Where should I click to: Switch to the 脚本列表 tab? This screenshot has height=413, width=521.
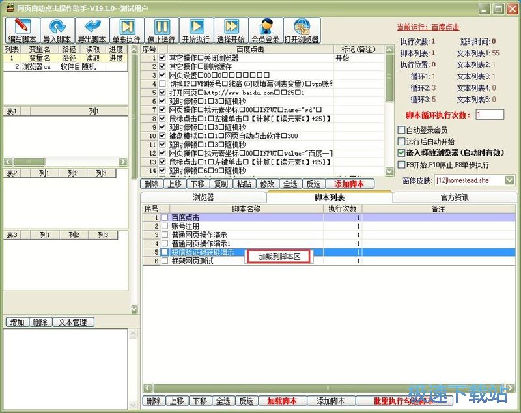click(x=330, y=197)
